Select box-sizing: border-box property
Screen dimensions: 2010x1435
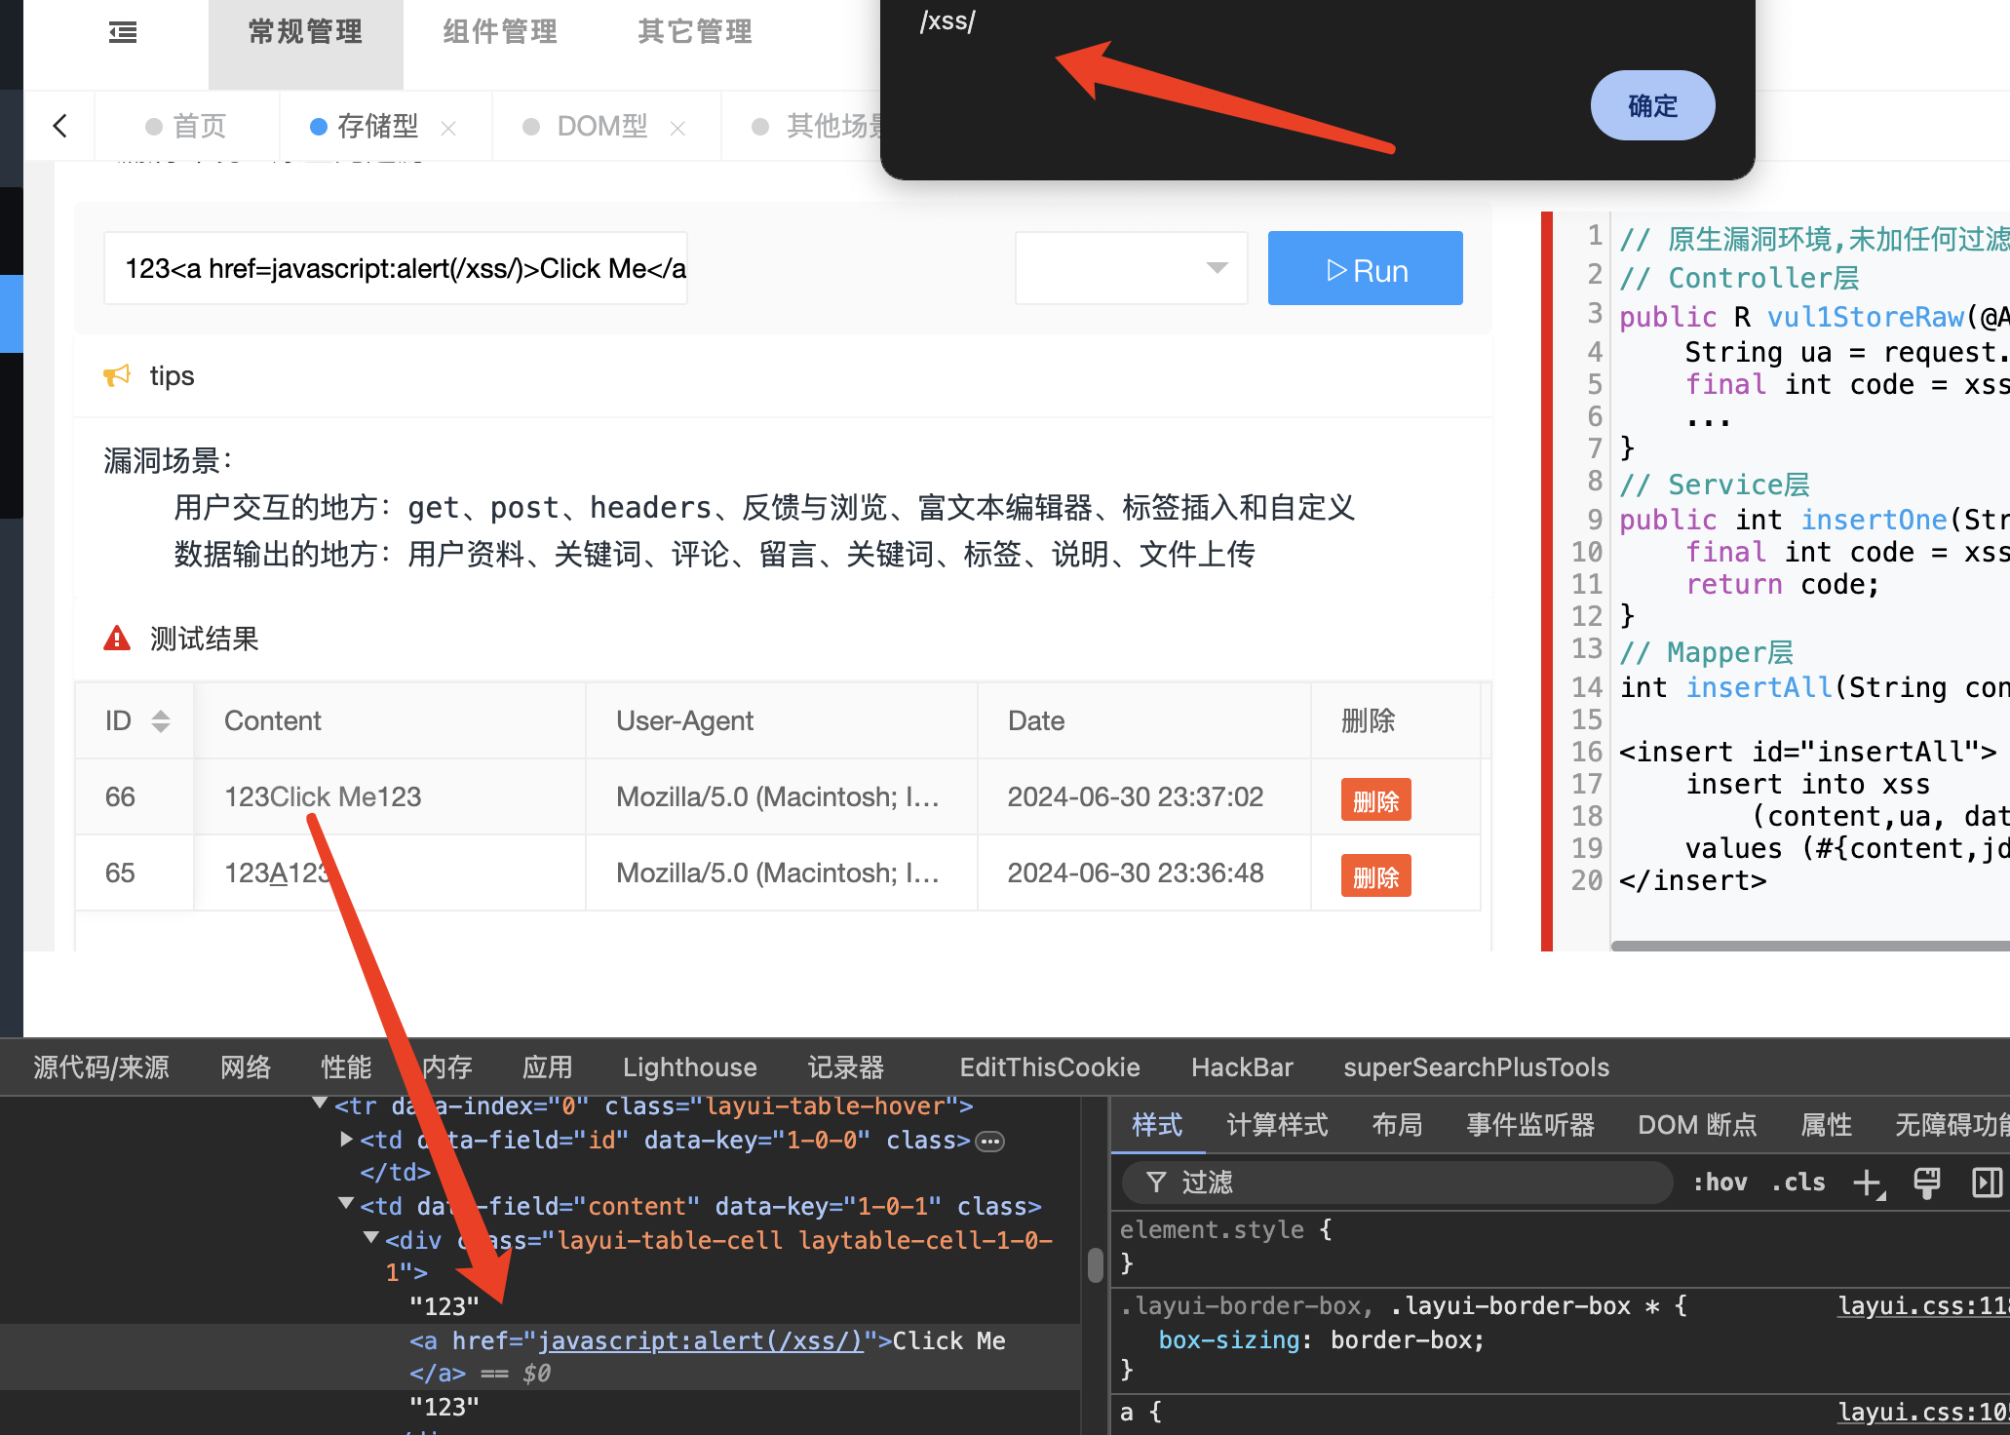click(x=1321, y=1339)
